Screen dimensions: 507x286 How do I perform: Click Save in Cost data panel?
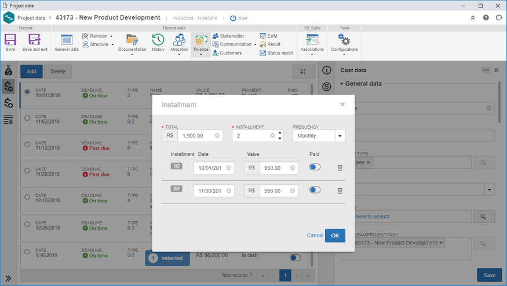(489, 275)
